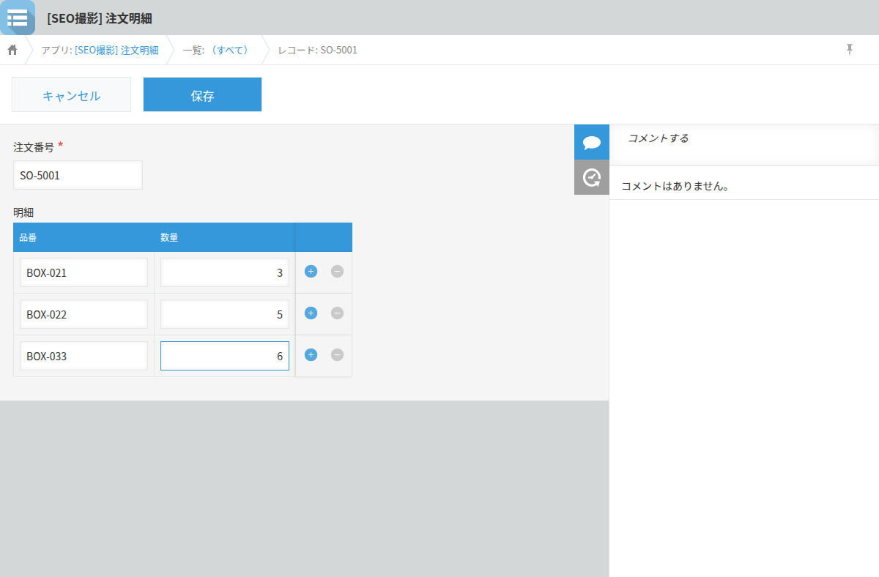
Task: Click the 注文番号 field containing SO-5001
Action: (x=78, y=175)
